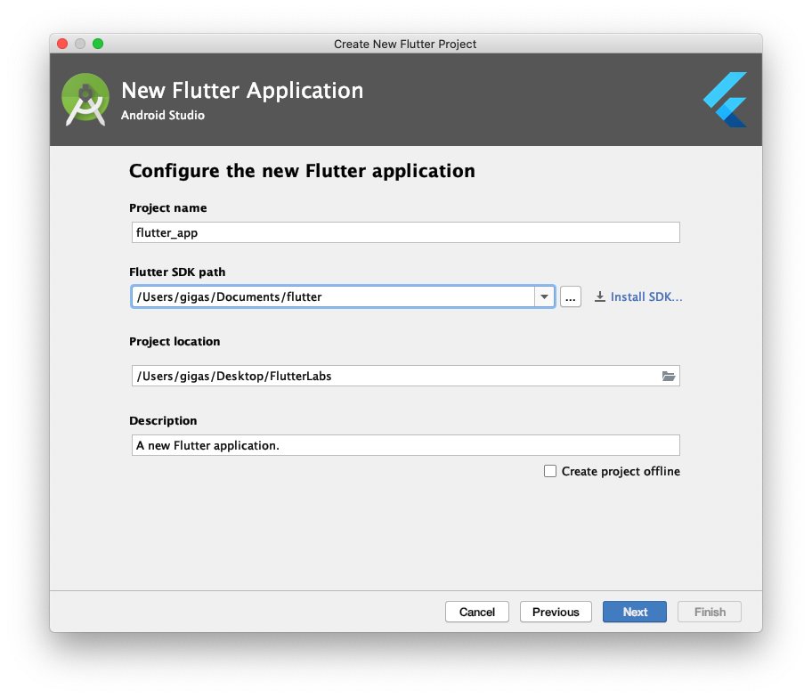Click the Project location label

point(175,341)
